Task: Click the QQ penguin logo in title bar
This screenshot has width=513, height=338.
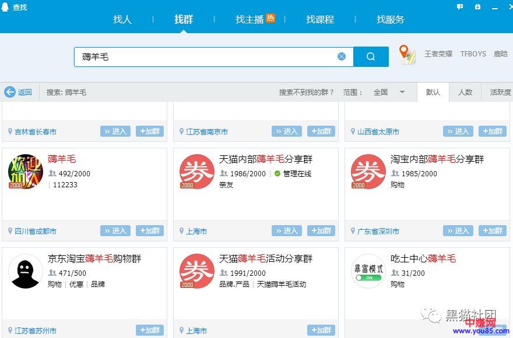Action: coord(6,7)
